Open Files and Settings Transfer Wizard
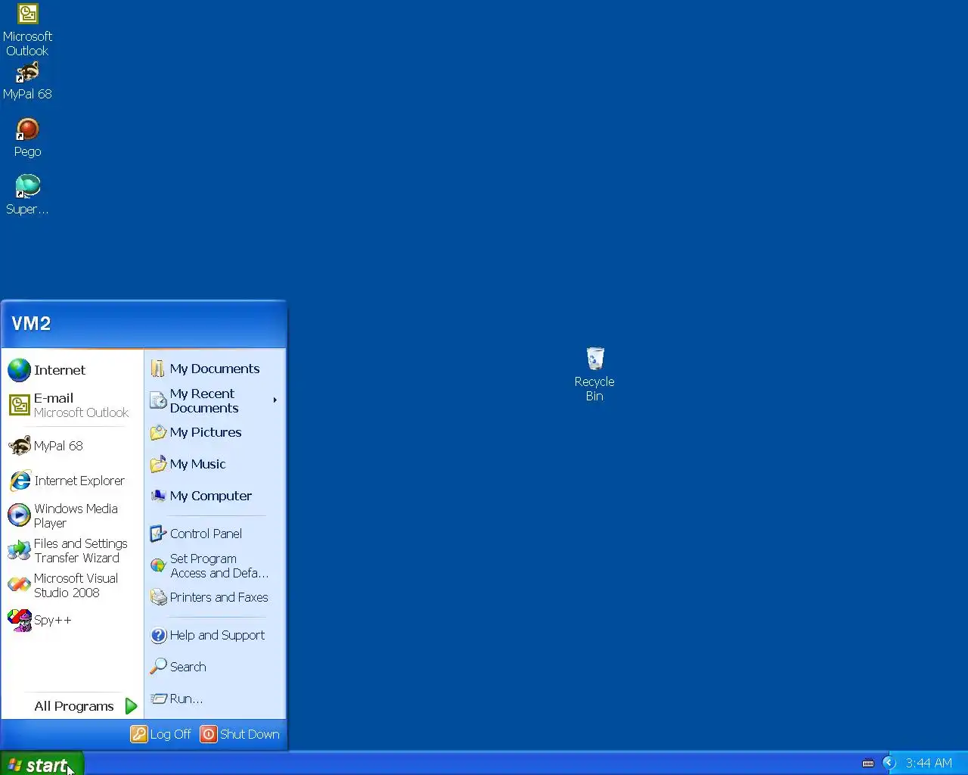 [x=73, y=550]
